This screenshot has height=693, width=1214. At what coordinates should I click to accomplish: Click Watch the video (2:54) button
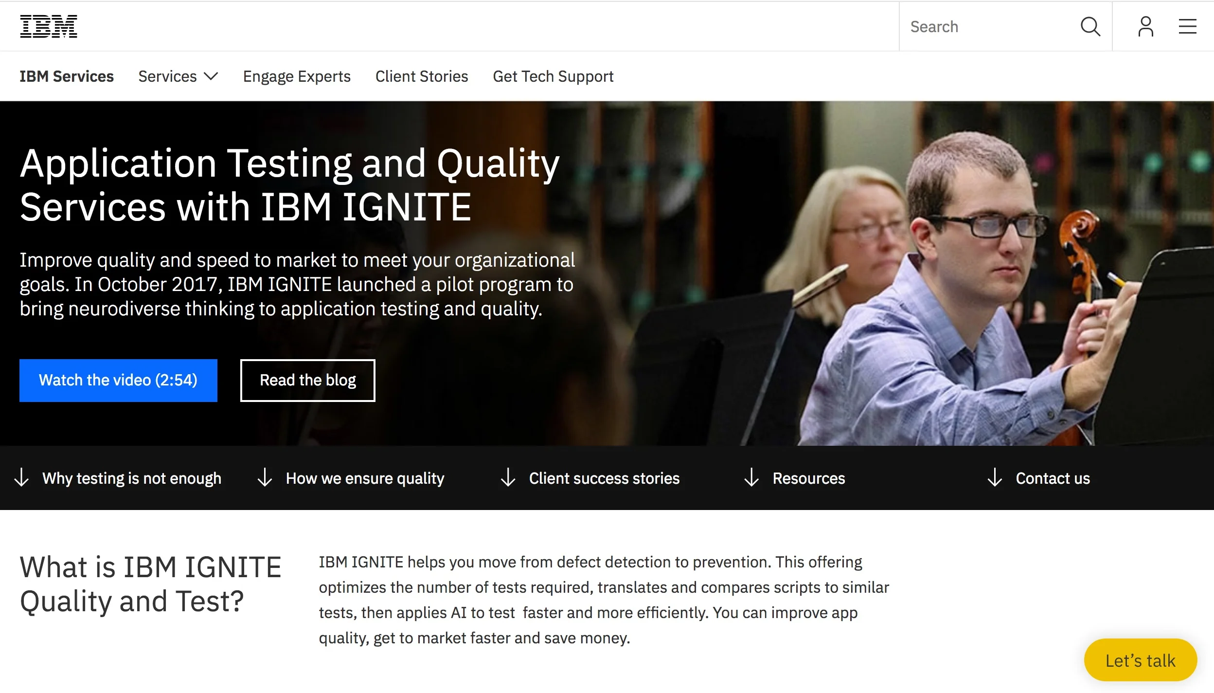pos(118,380)
